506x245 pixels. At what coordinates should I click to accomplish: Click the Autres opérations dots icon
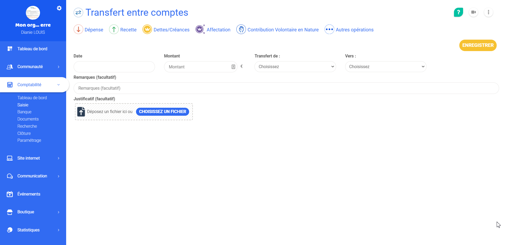pyautogui.click(x=329, y=30)
